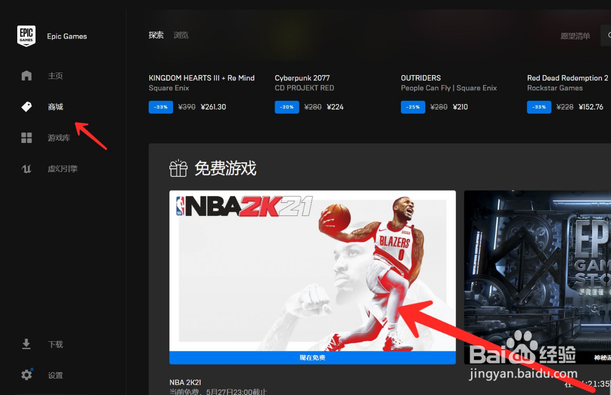
Task: Click the 免费游戏 gift box icon
Action: click(x=178, y=168)
